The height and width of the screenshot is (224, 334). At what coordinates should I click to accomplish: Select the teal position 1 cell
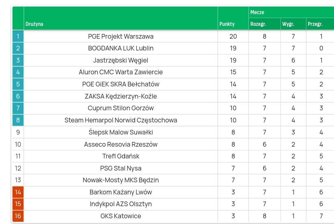point(18,36)
